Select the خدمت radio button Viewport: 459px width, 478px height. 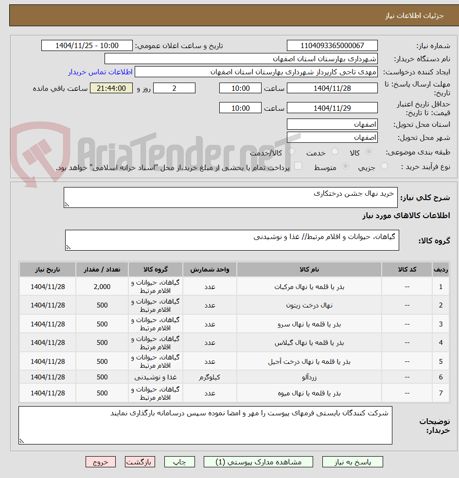[335, 152]
